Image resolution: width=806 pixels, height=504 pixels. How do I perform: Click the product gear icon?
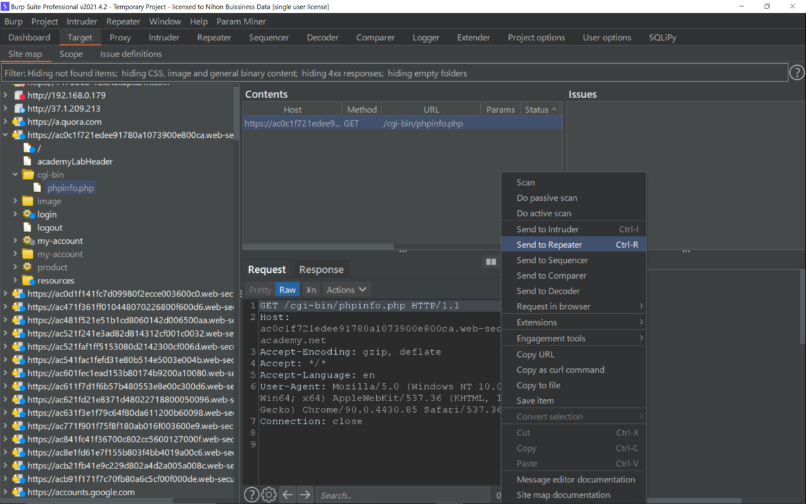pyautogui.click(x=28, y=267)
